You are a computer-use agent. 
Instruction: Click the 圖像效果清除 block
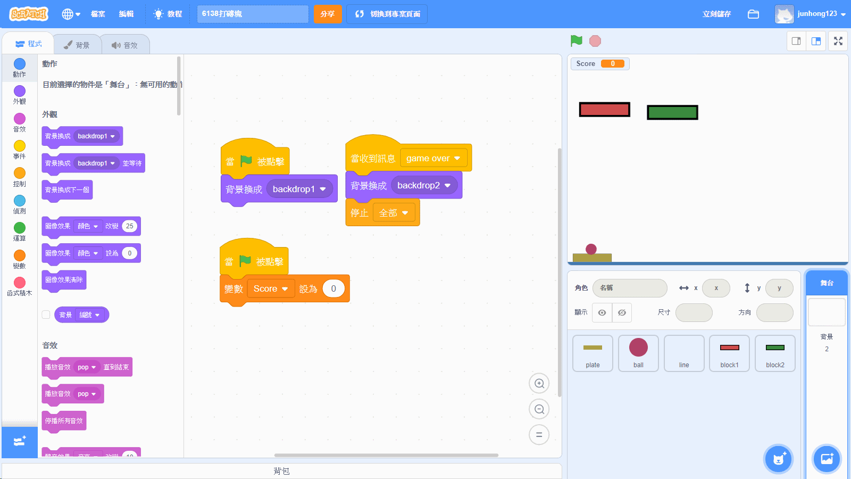[x=64, y=280]
